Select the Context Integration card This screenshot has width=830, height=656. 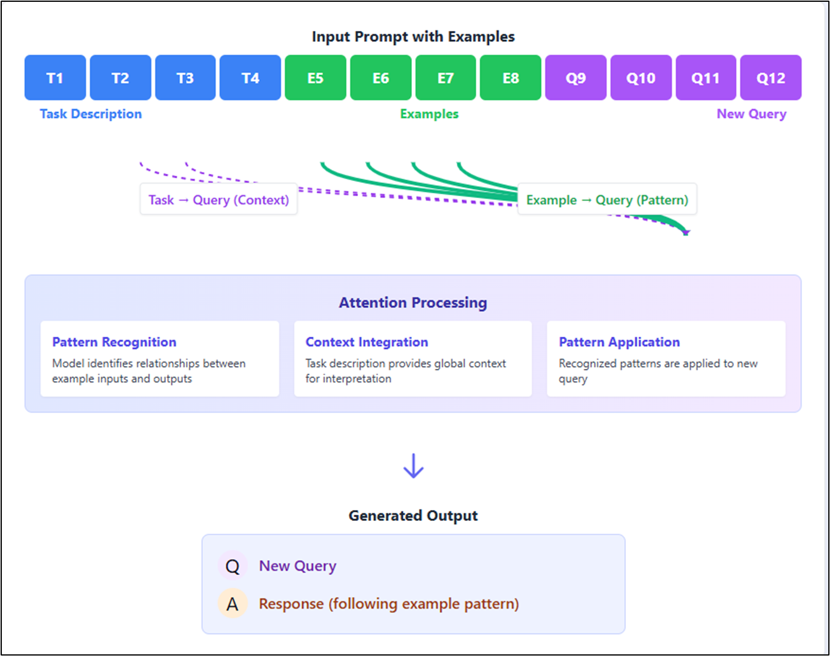(413, 359)
